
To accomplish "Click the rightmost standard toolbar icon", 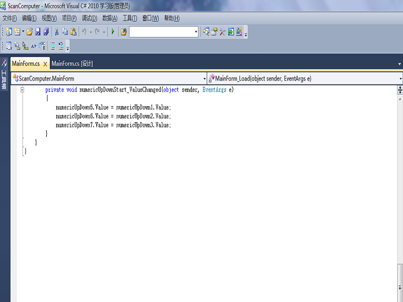I will [x=239, y=32].
